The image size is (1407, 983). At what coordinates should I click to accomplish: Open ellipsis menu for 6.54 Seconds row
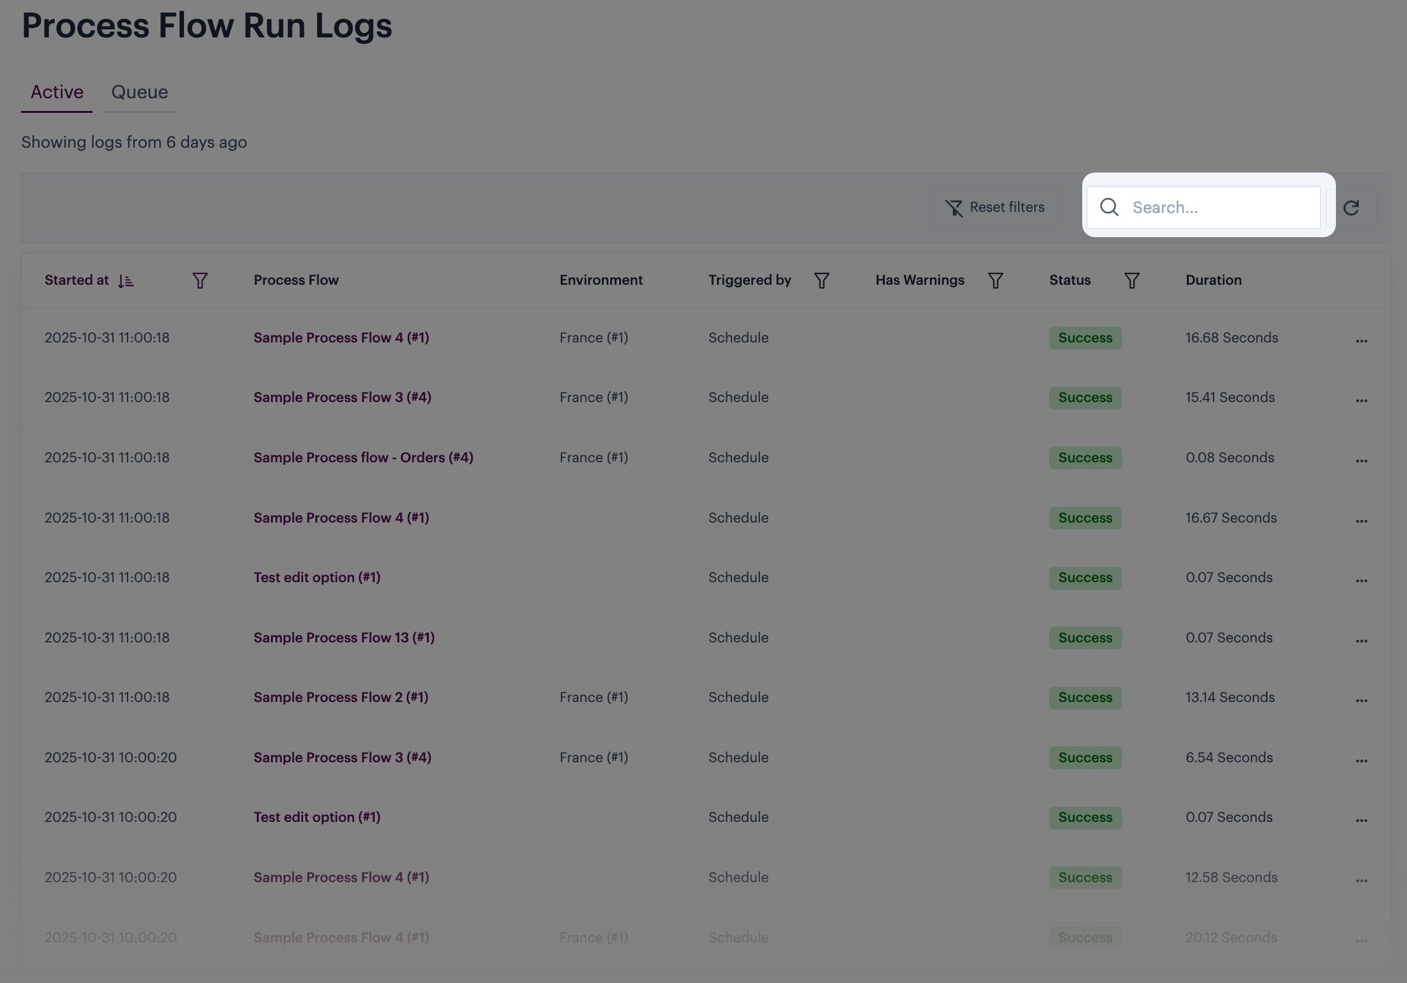pos(1361,760)
